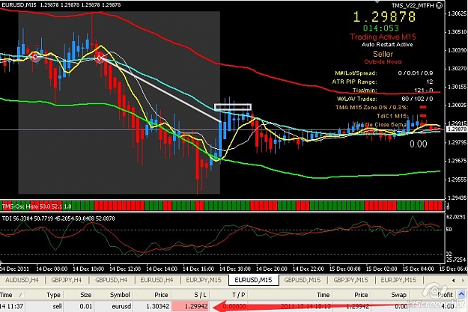Viewport: 468px width, 312px height.
Task: Click the TMS_V22_MTFH expert advisor smiley icon
Action: (439, 5)
